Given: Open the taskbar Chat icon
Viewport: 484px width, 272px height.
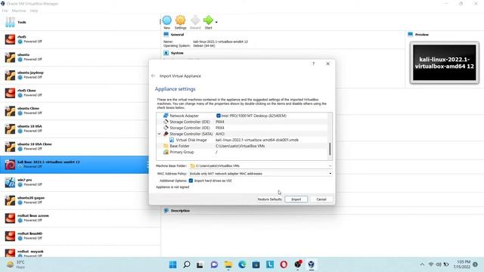Looking at the screenshot, I should click(214, 264).
